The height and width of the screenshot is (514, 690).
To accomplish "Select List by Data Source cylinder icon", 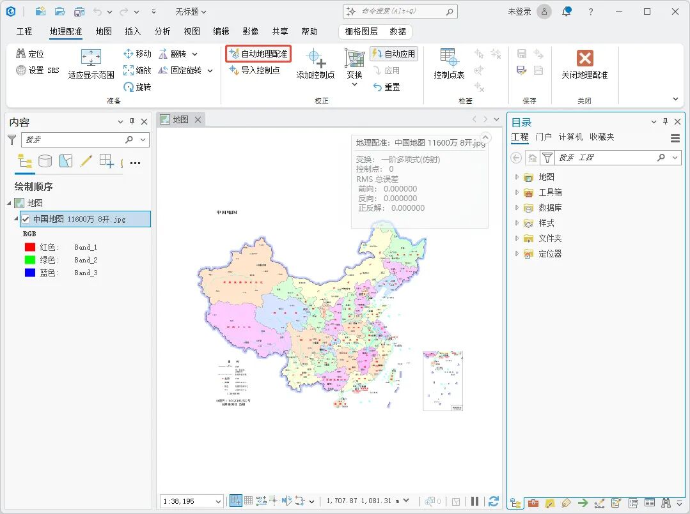I will click(x=45, y=162).
